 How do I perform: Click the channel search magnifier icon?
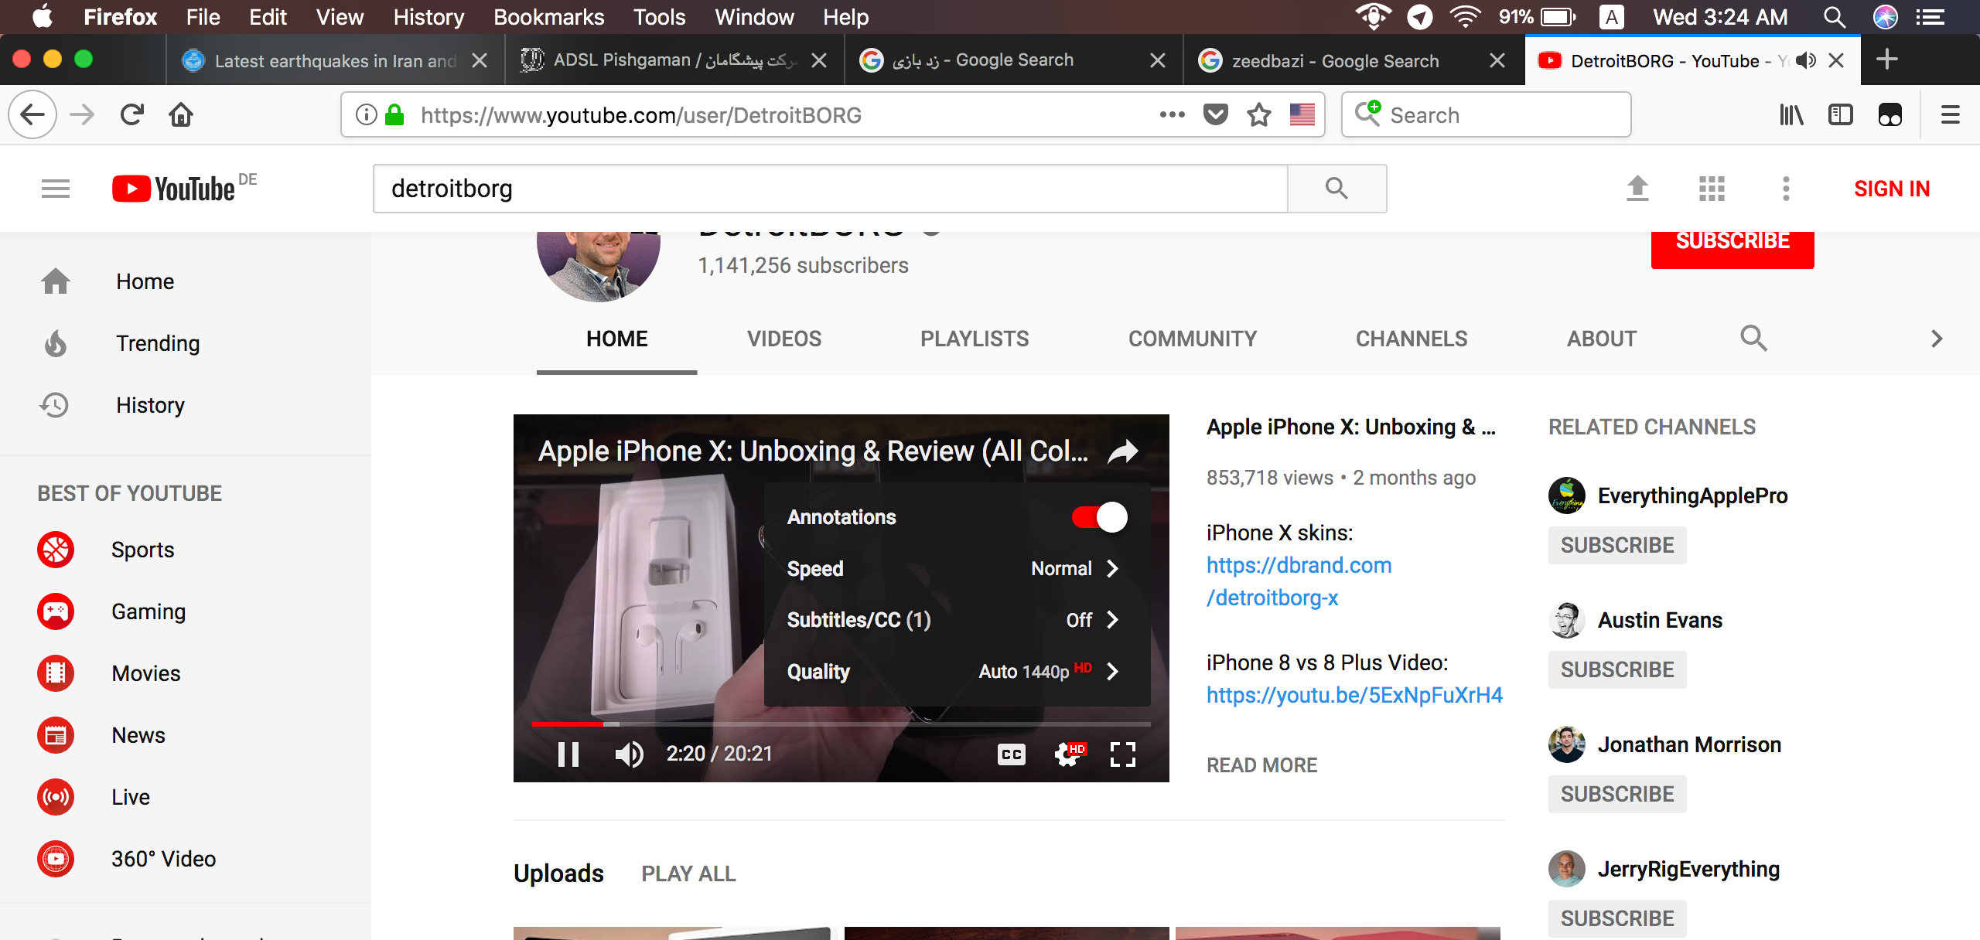(1753, 339)
